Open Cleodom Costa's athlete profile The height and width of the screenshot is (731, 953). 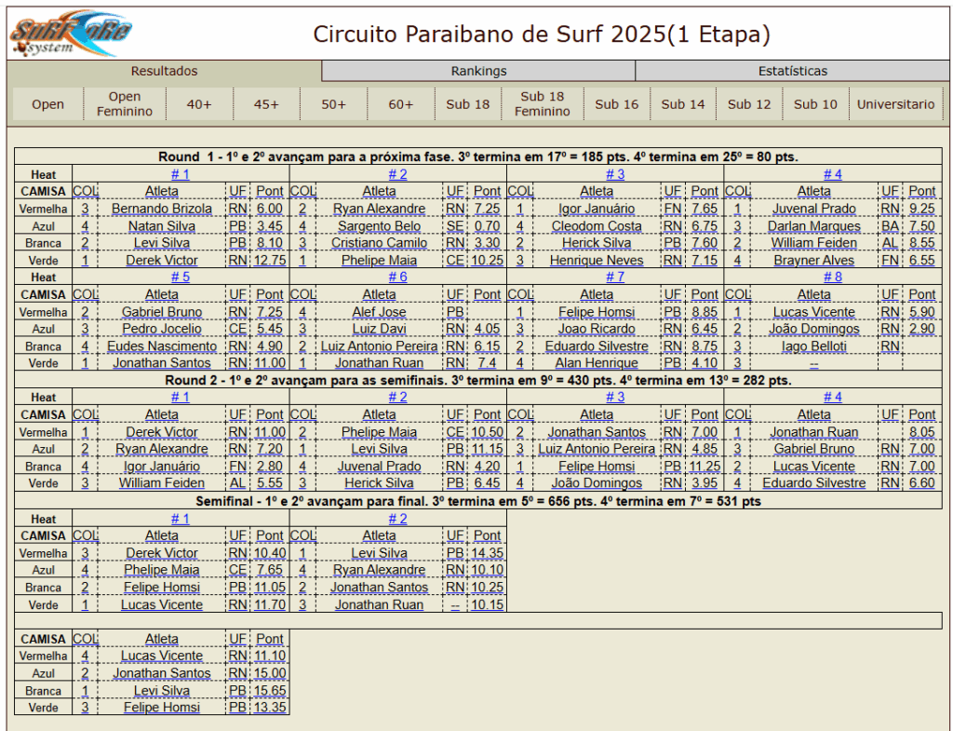[x=597, y=226]
